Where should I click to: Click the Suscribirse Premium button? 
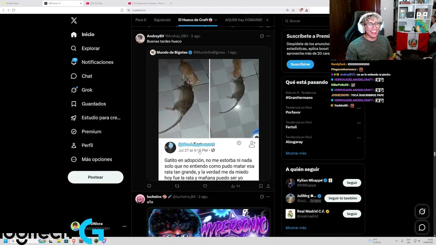(x=300, y=64)
